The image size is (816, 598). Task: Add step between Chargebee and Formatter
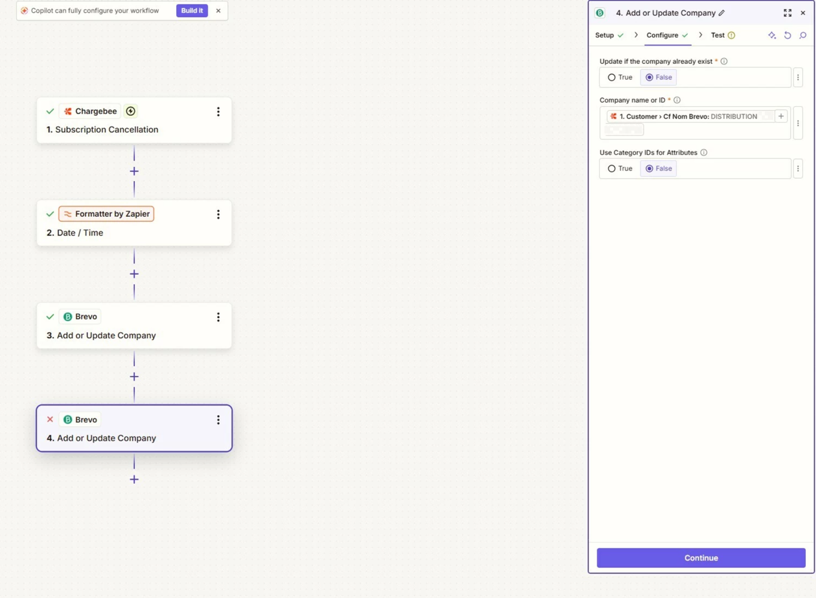point(134,171)
